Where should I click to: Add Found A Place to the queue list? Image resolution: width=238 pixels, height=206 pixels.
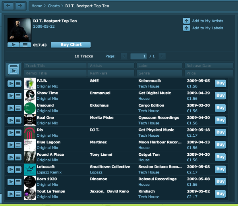[x=18, y=157]
